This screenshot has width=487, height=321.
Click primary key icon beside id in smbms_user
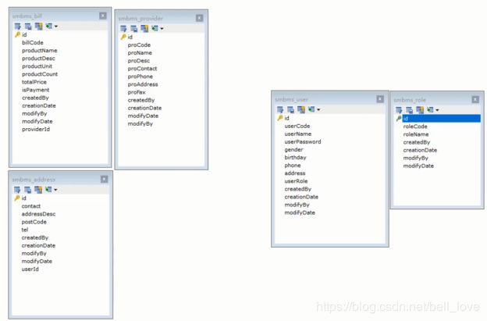pyautogui.click(x=280, y=118)
